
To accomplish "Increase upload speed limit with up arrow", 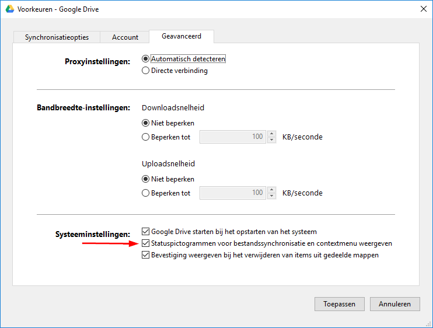I will tap(272, 190).
